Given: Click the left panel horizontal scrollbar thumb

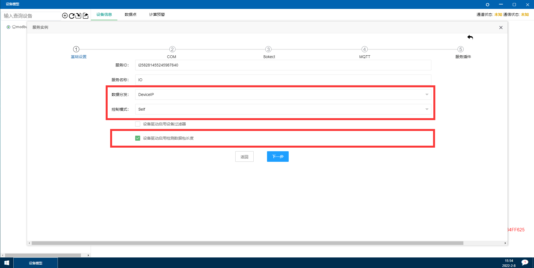Looking at the screenshot, I should 43,255.
